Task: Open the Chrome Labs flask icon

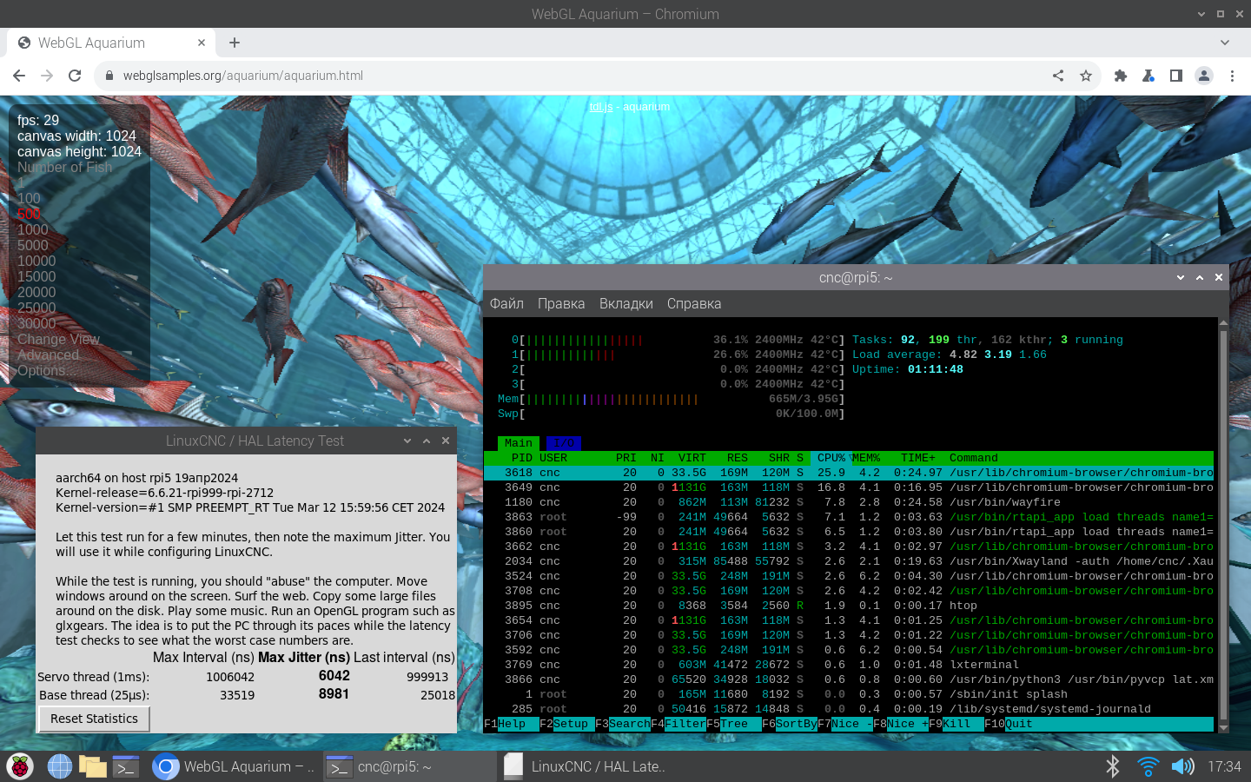Action: 1148,76
